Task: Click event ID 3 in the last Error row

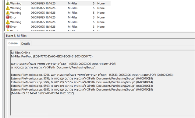Action: pyautogui.click(x=94, y=27)
